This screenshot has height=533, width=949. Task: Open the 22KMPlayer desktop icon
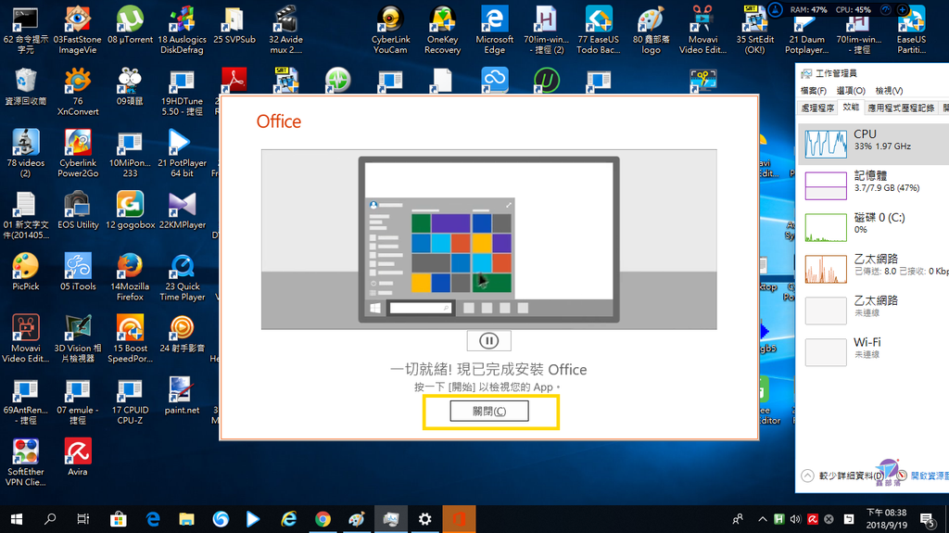tap(182, 209)
